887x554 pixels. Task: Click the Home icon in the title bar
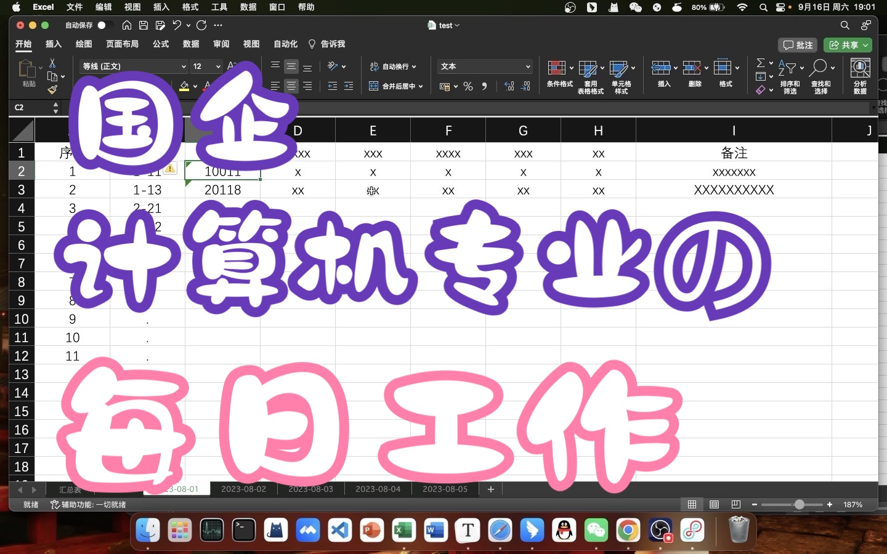(127, 25)
